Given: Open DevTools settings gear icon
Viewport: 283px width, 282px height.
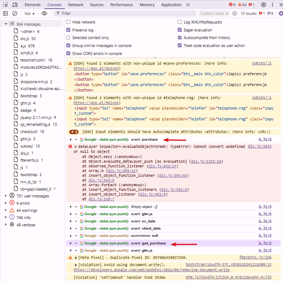Looking at the screenshot, I should pos(264,5).
